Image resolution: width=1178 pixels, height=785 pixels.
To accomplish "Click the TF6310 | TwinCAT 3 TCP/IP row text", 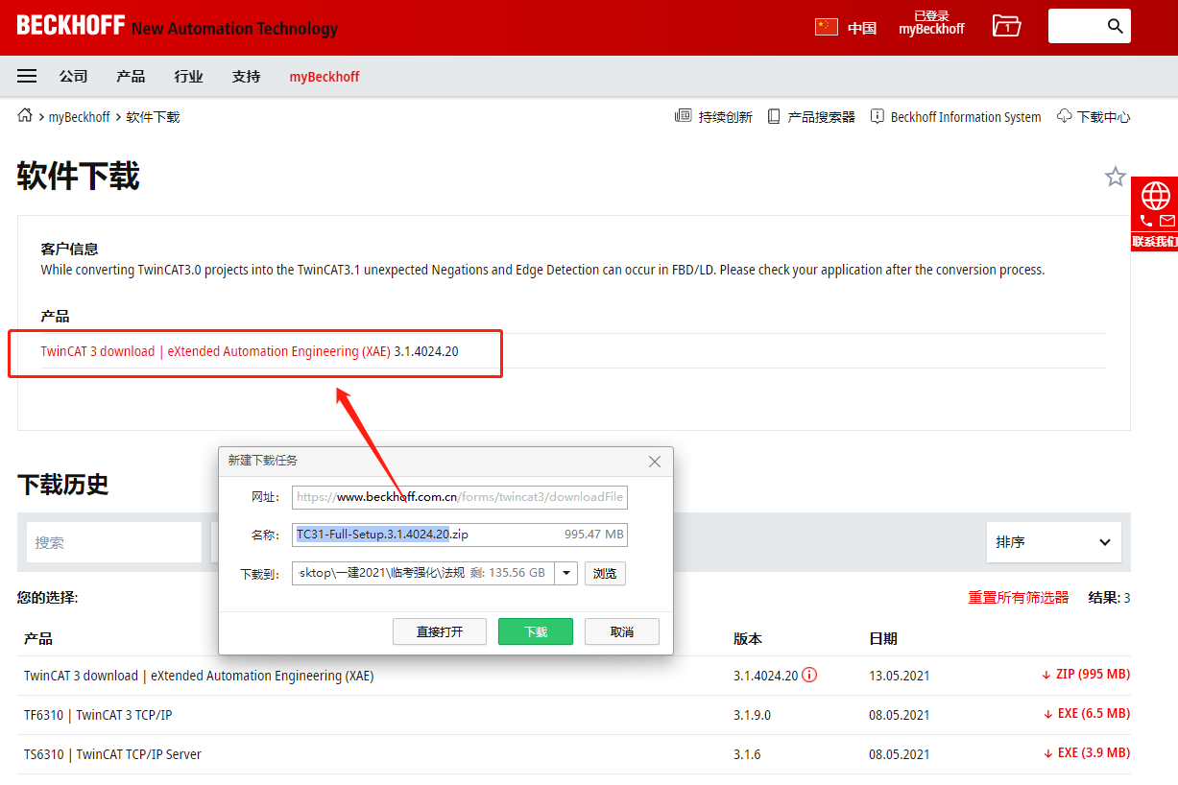I will point(98,715).
